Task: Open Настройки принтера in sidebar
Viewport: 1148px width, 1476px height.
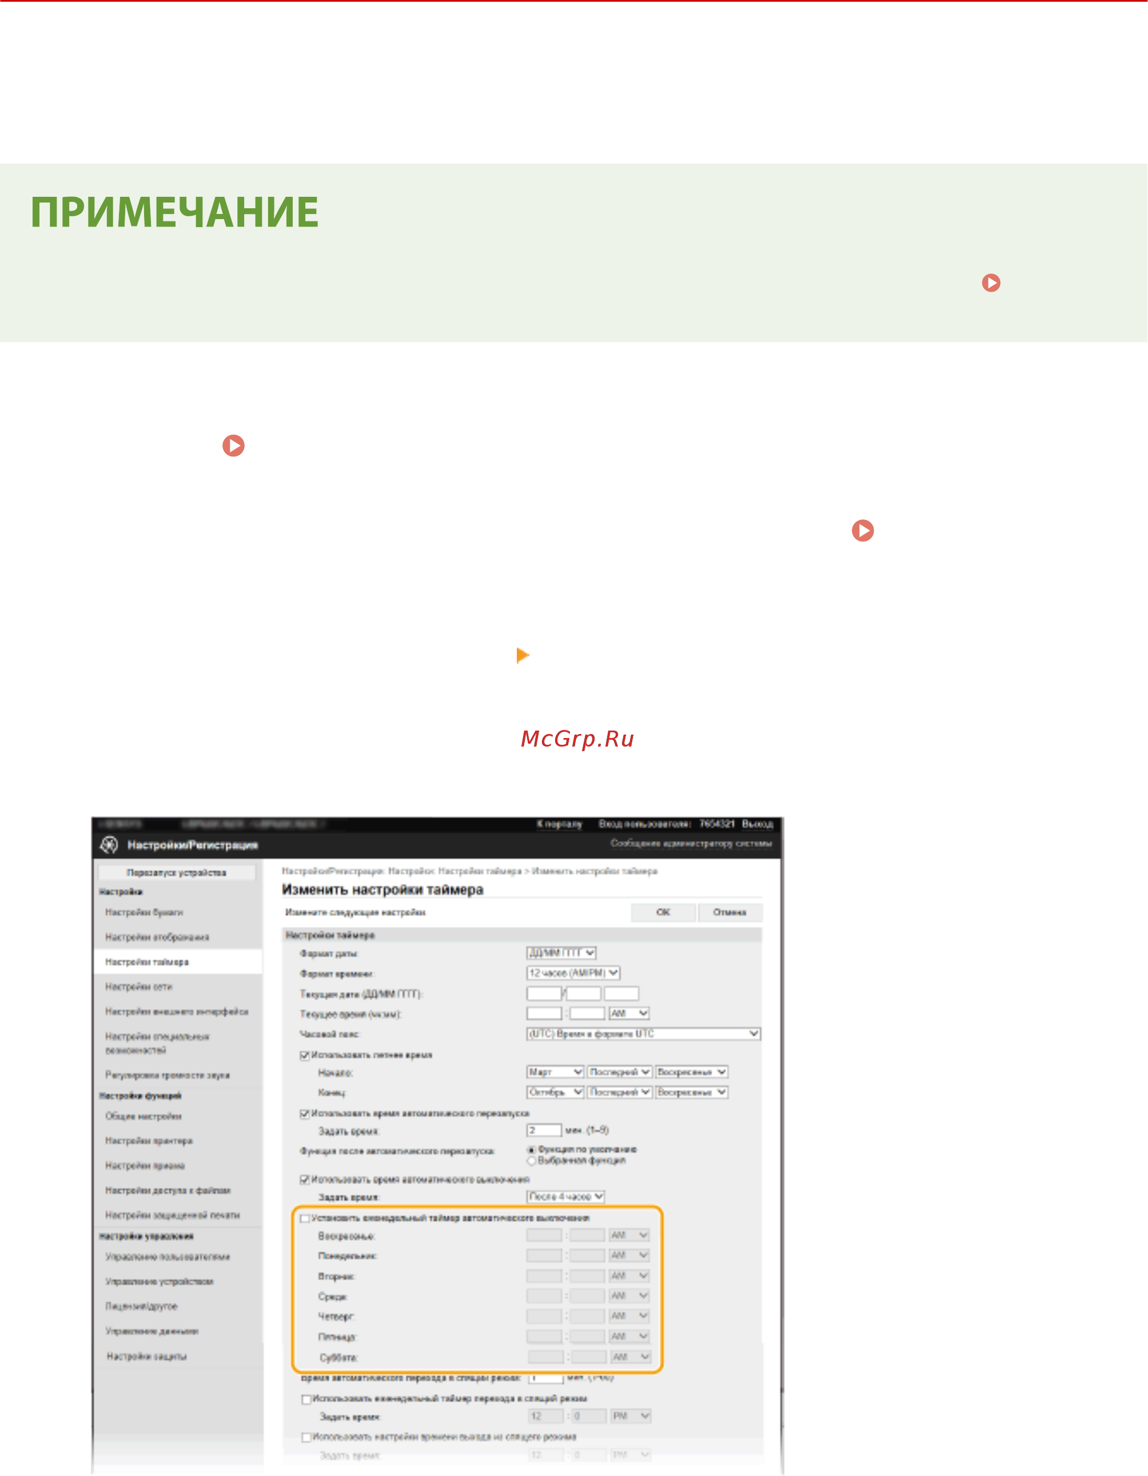Action: point(149,1141)
